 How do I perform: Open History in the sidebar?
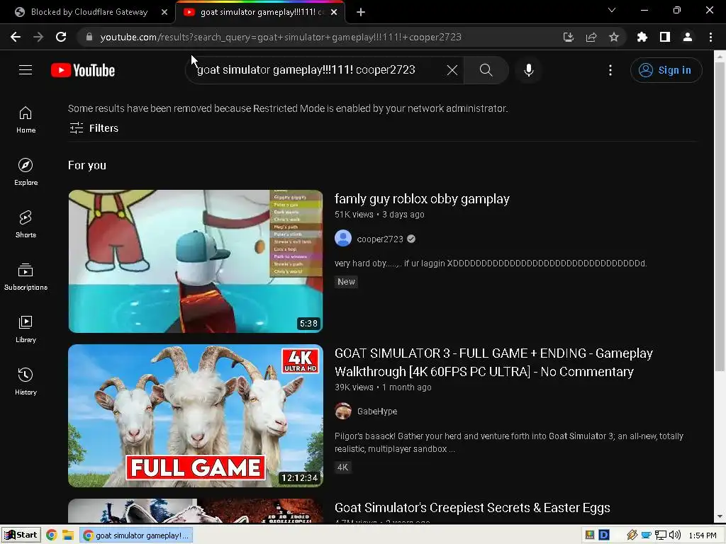click(26, 382)
